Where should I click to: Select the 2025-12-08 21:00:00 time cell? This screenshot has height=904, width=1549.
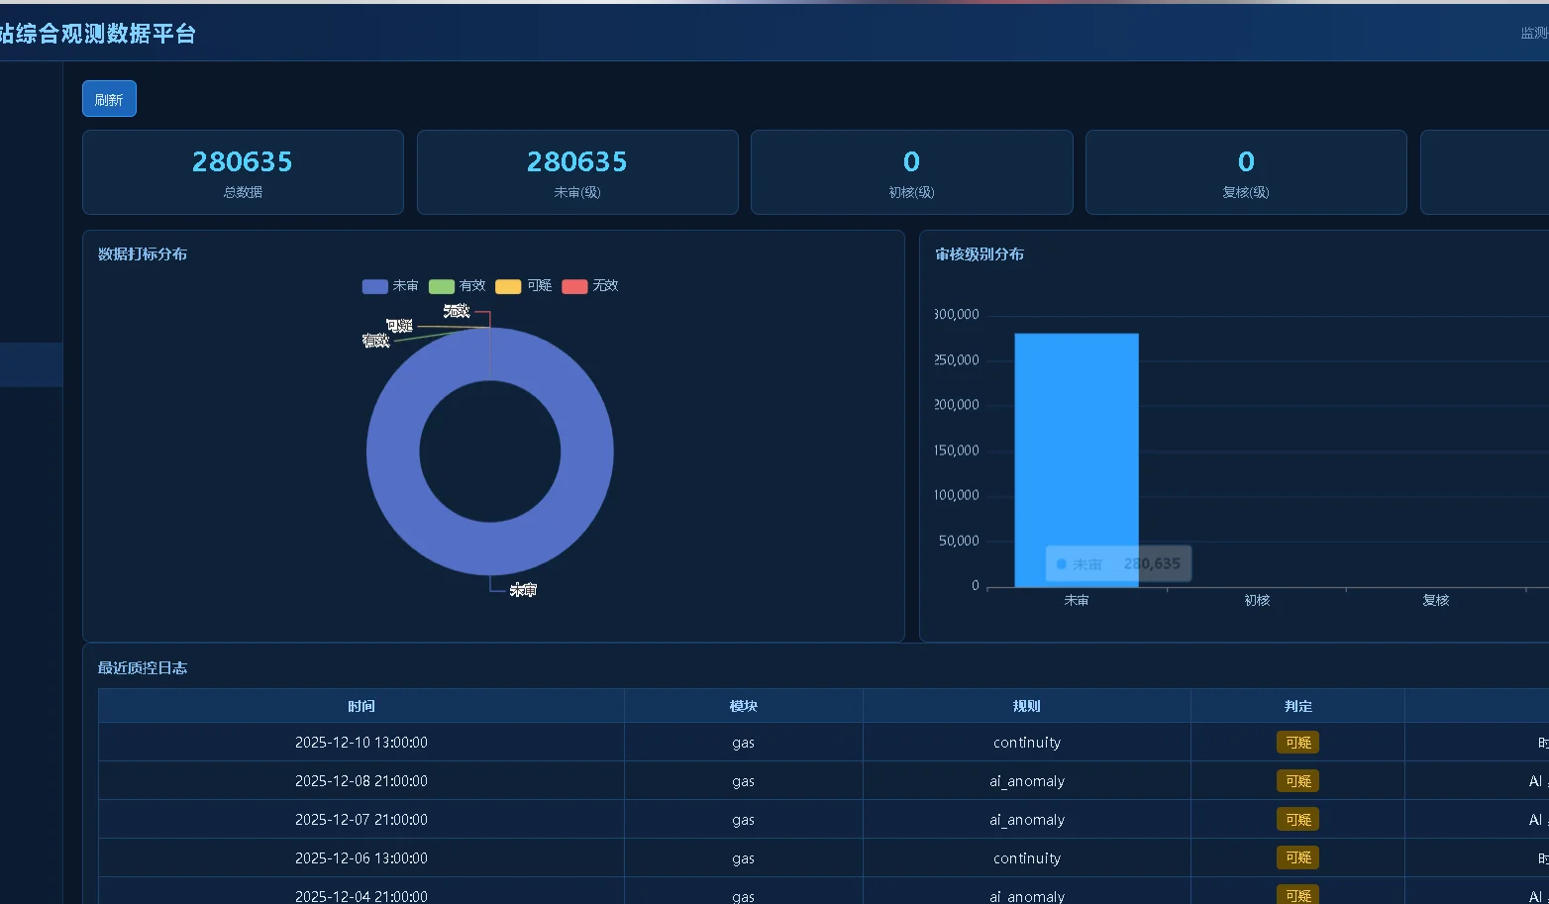pos(361,781)
